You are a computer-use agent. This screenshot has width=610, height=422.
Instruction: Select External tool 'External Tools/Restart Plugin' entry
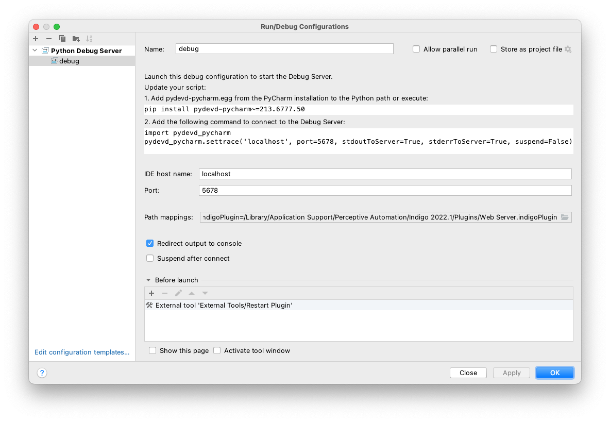tap(359, 306)
